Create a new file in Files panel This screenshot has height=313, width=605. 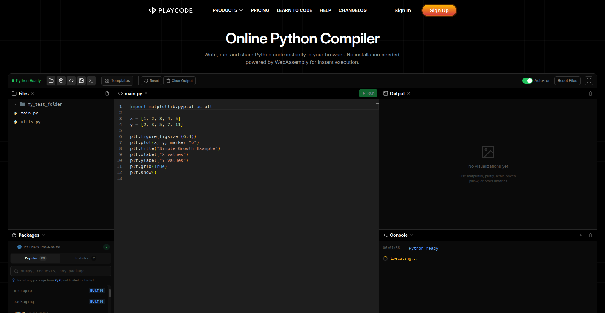pyautogui.click(x=107, y=93)
